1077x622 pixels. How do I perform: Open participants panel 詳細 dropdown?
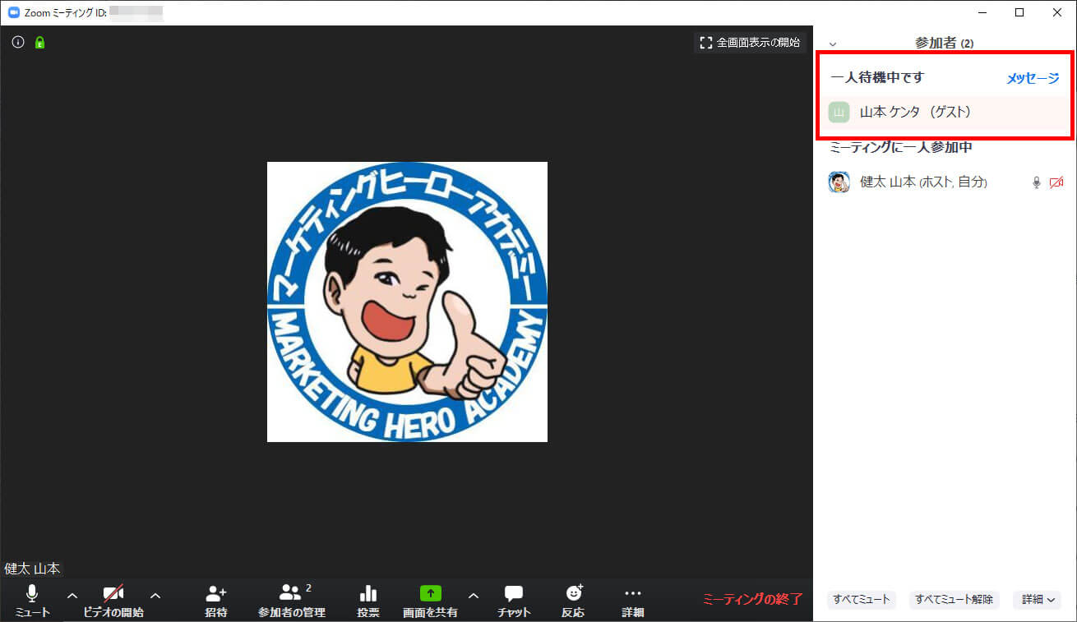coord(1038,600)
